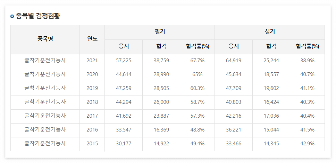Select practical applicants value 64,919

click(x=234, y=61)
